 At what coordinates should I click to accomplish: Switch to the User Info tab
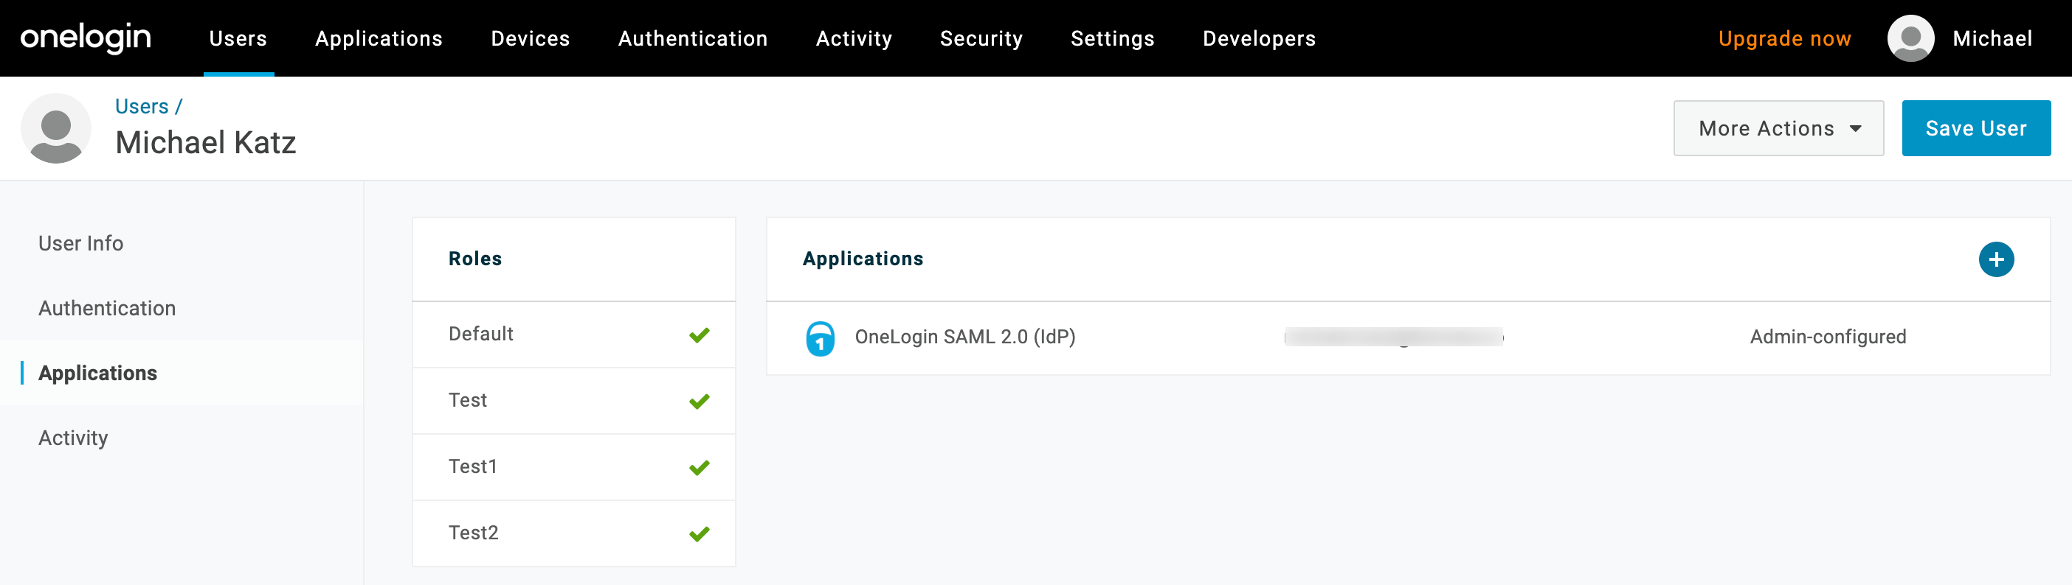80,243
